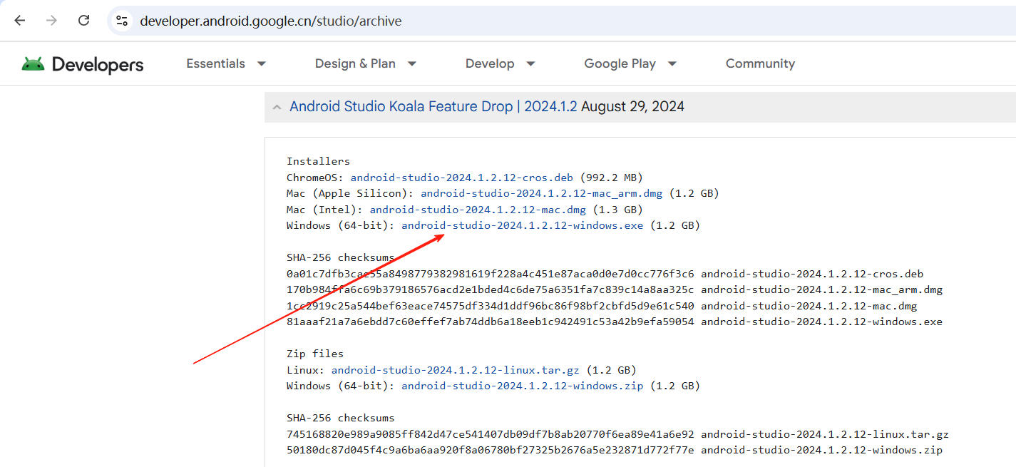The image size is (1016, 467).
Task: Click the first SHA-256 checksums label
Action: pos(341,257)
